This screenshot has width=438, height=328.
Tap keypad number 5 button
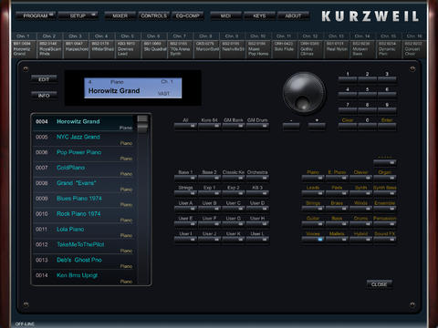click(367, 93)
